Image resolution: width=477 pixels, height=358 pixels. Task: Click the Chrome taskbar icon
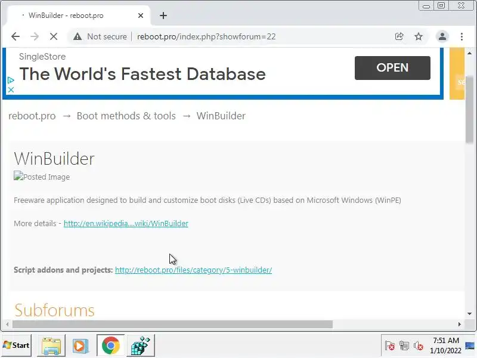111,345
